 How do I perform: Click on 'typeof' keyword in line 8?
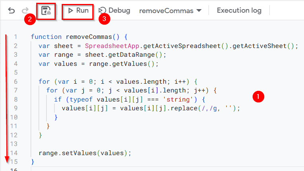tap(81, 100)
